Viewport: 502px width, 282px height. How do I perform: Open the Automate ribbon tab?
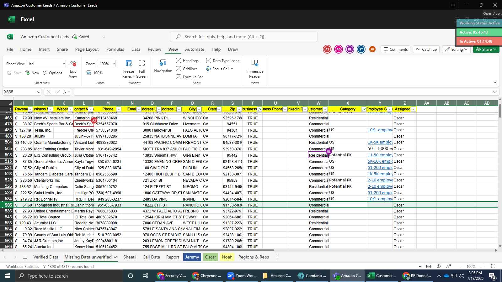pos(195,49)
